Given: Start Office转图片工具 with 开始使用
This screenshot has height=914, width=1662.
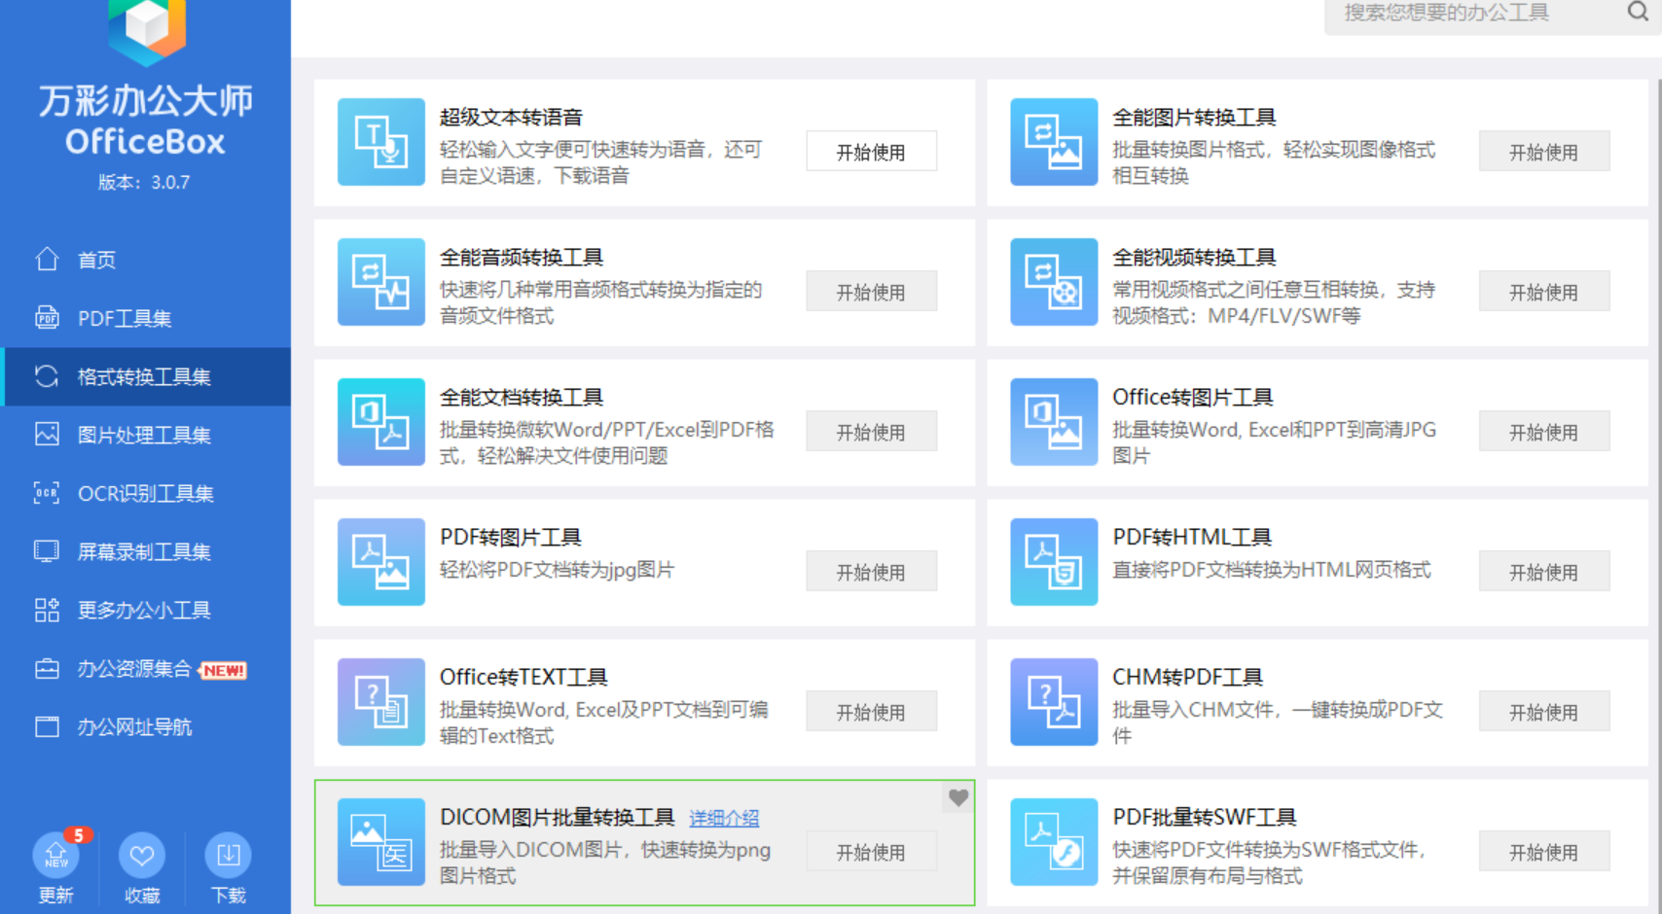Looking at the screenshot, I should click(x=1544, y=432).
